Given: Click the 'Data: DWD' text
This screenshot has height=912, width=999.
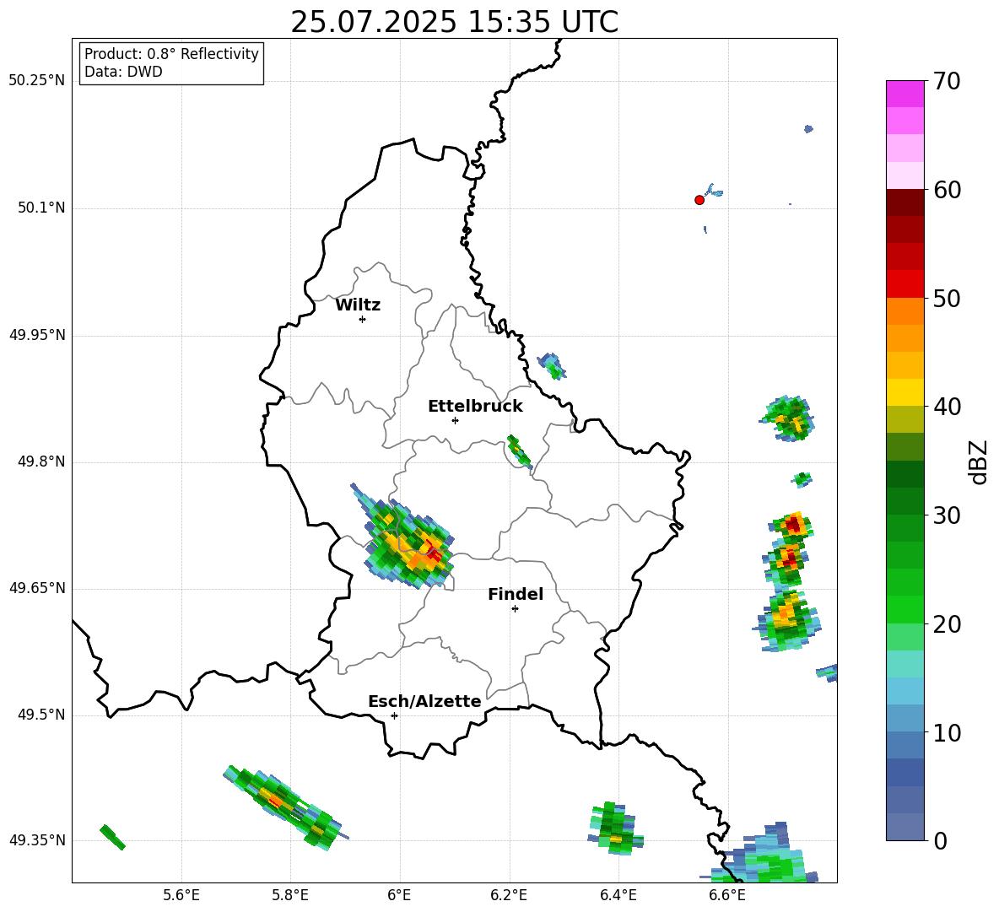Looking at the screenshot, I should (x=123, y=72).
